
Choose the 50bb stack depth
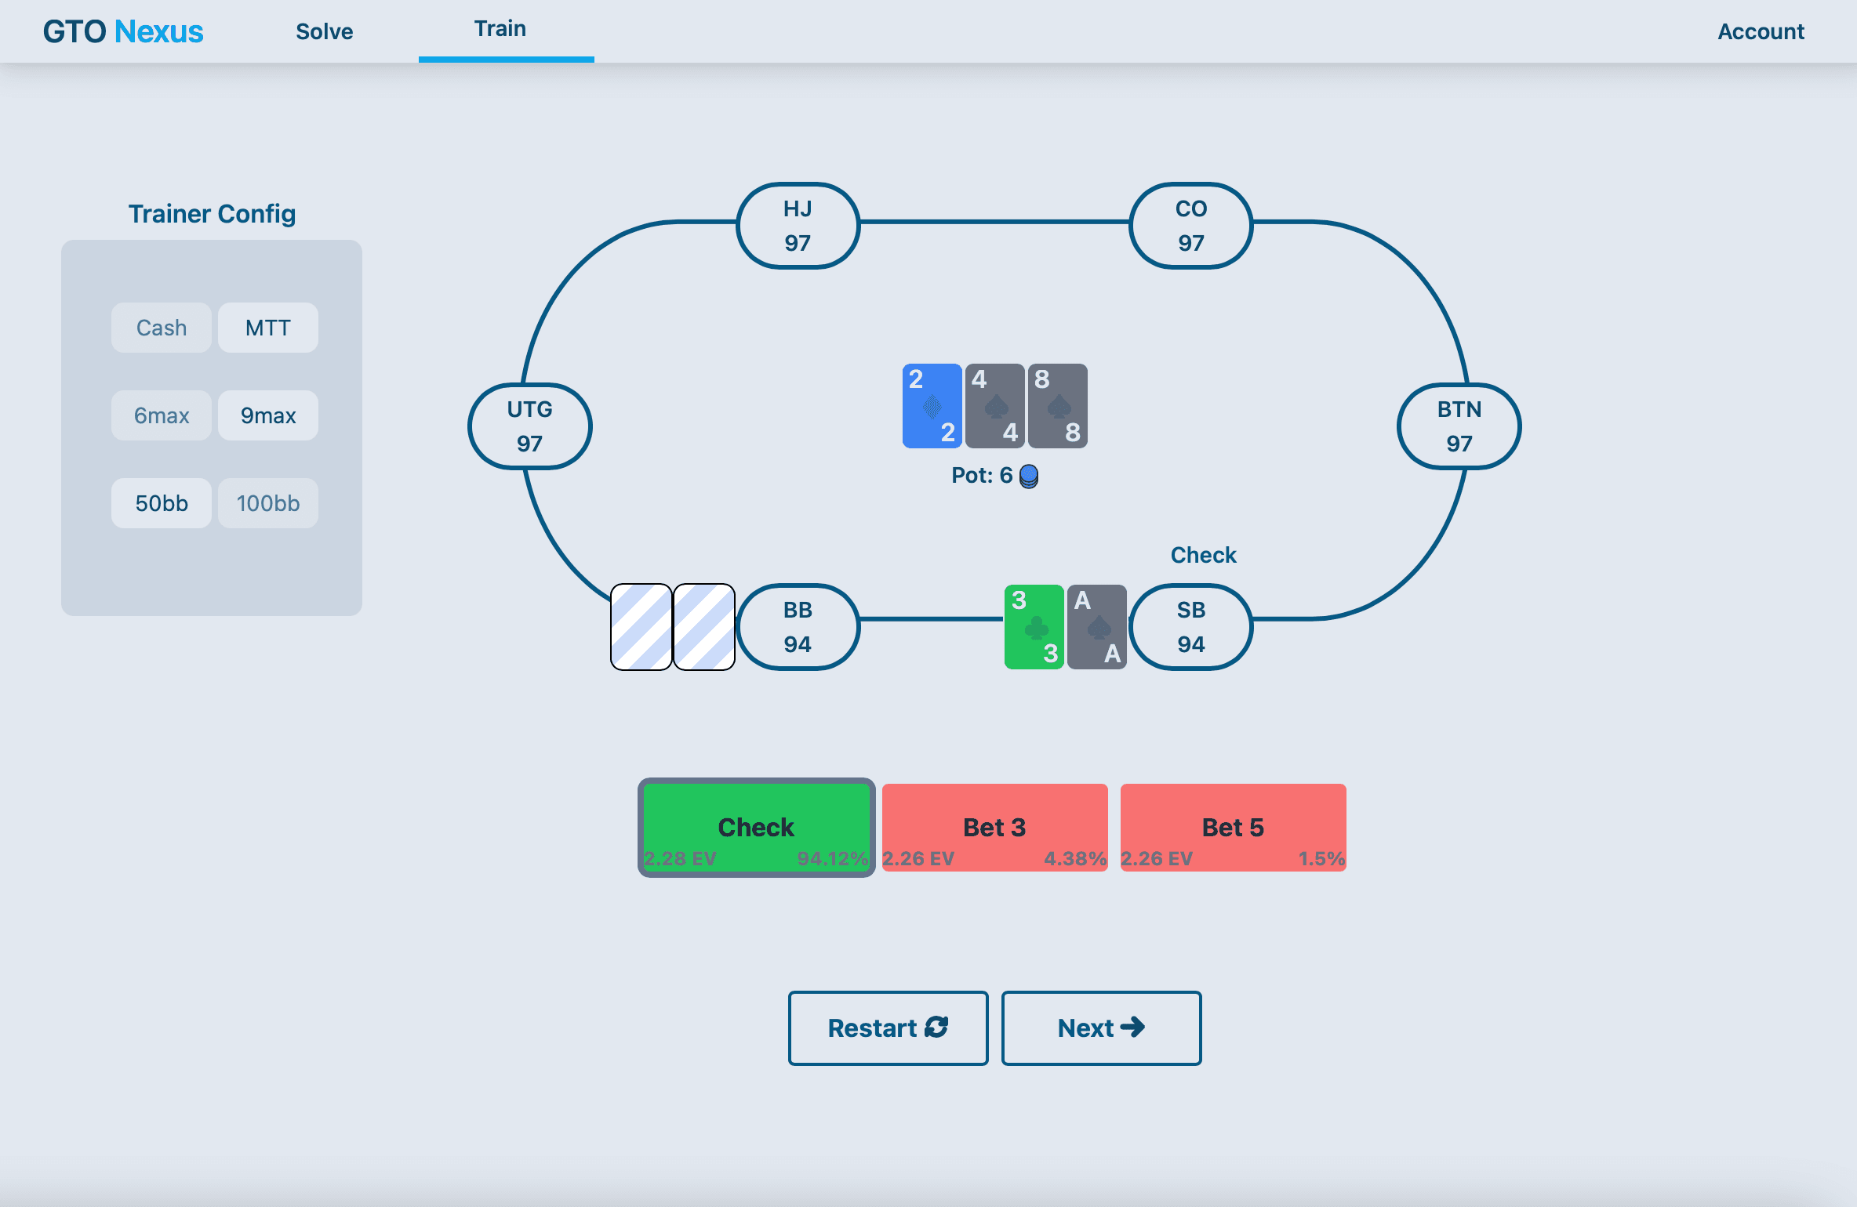click(x=162, y=503)
